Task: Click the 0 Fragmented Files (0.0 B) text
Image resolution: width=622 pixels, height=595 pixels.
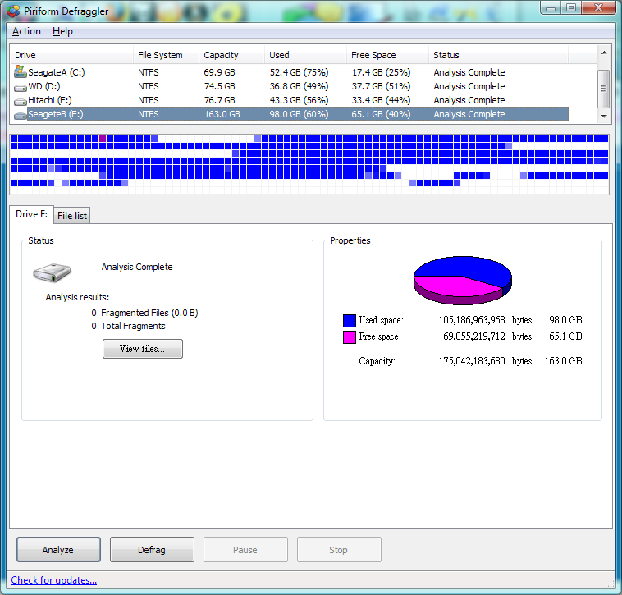Action: pos(144,313)
